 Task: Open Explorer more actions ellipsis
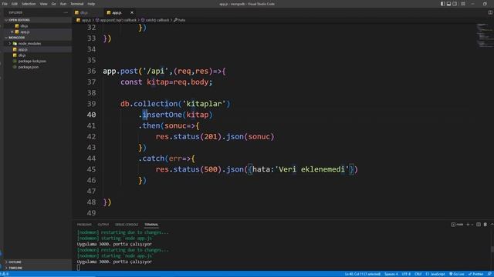tap(66, 12)
